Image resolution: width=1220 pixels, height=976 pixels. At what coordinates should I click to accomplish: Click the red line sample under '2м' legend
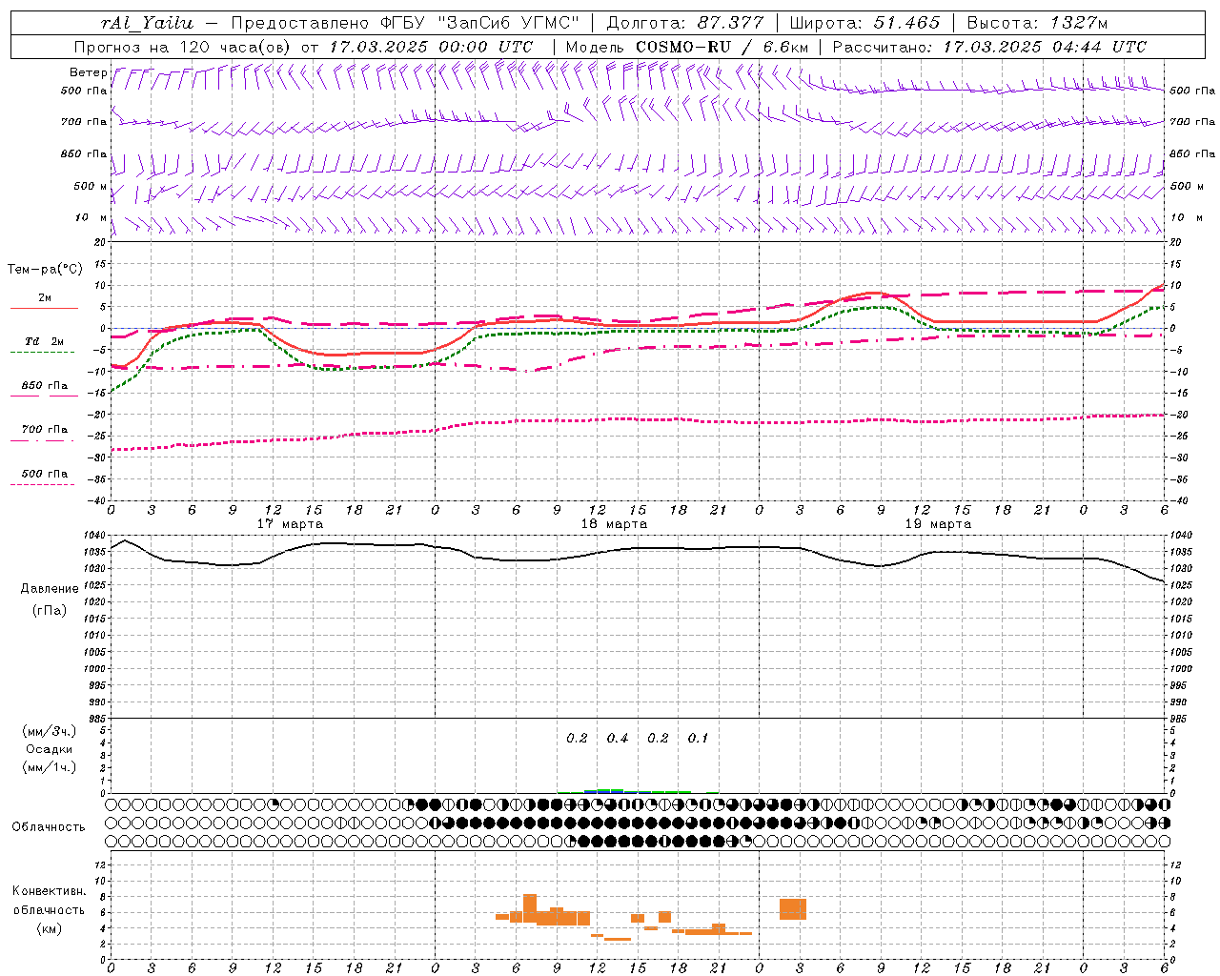click(44, 309)
